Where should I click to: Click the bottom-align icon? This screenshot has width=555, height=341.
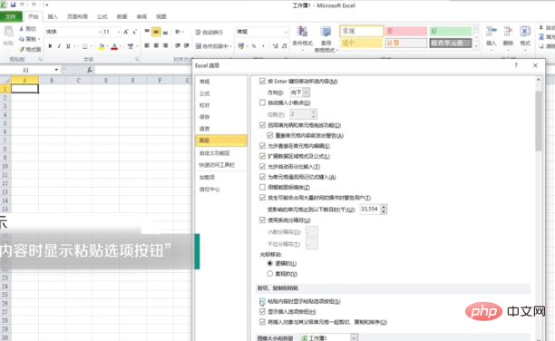coord(165,33)
